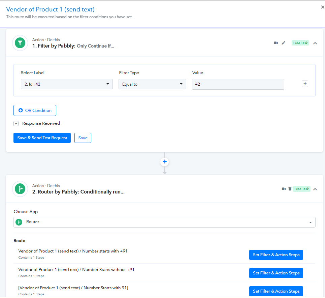Set Filter & Action Steps for Number Starts without +91
Viewport: 325px width, 298px height.
pyautogui.click(x=276, y=273)
